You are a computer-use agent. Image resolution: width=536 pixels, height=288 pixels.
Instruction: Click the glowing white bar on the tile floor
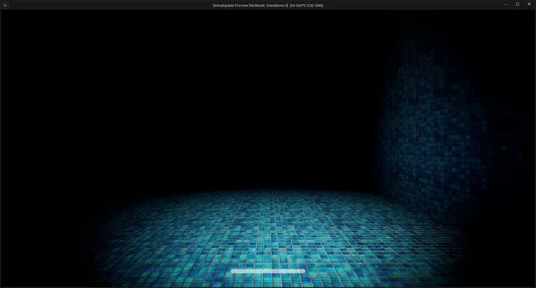pyautogui.click(x=268, y=271)
